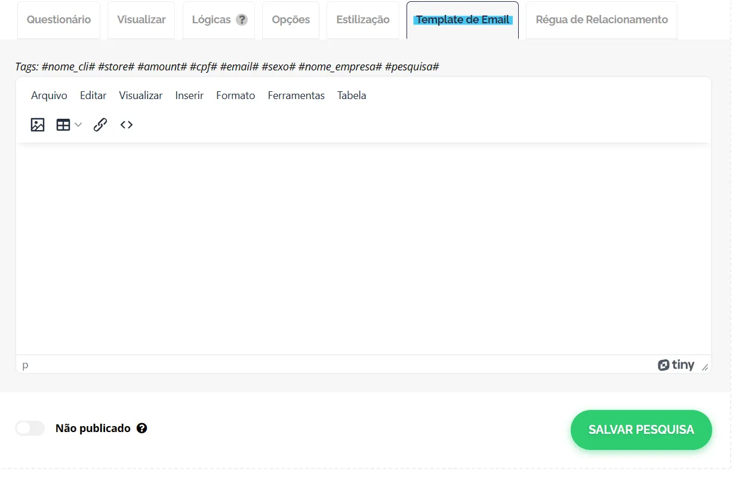Click the #pesquisa# tag text

(412, 66)
